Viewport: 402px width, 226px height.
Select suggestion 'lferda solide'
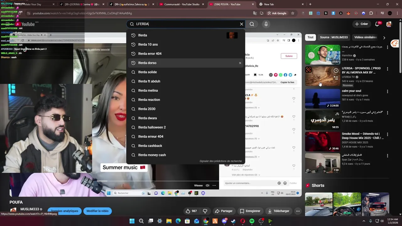[x=186, y=72]
